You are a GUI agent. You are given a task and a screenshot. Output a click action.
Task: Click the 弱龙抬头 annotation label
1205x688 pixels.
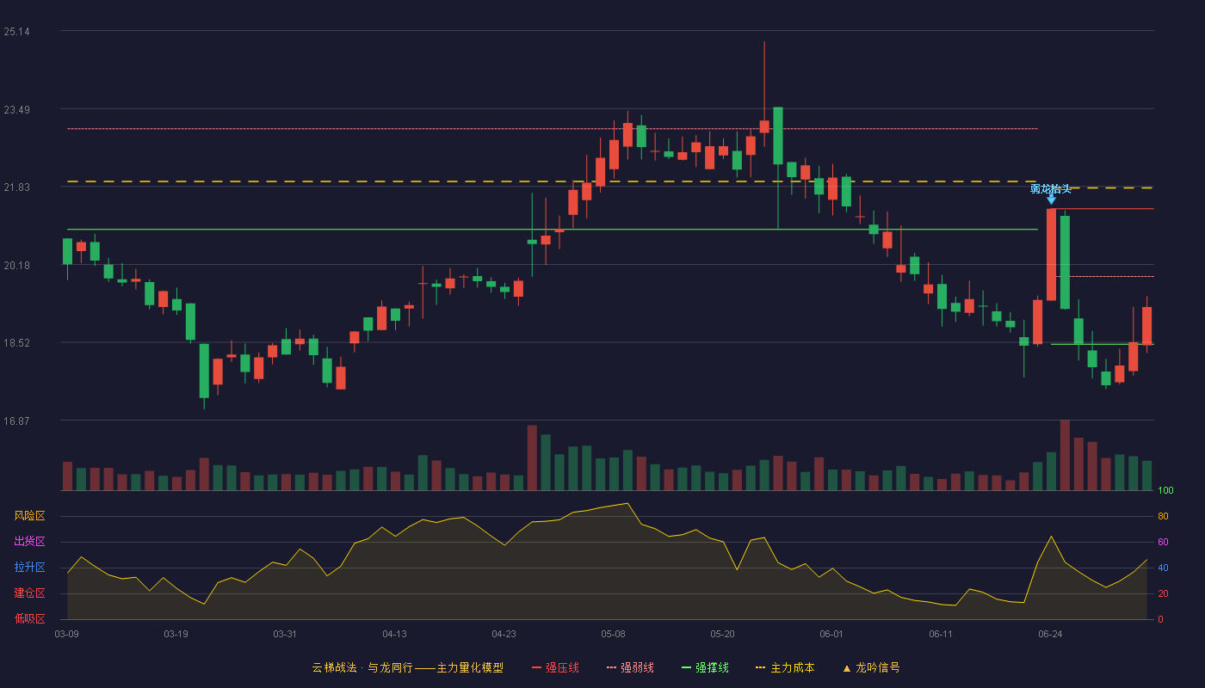pyautogui.click(x=1051, y=188)
